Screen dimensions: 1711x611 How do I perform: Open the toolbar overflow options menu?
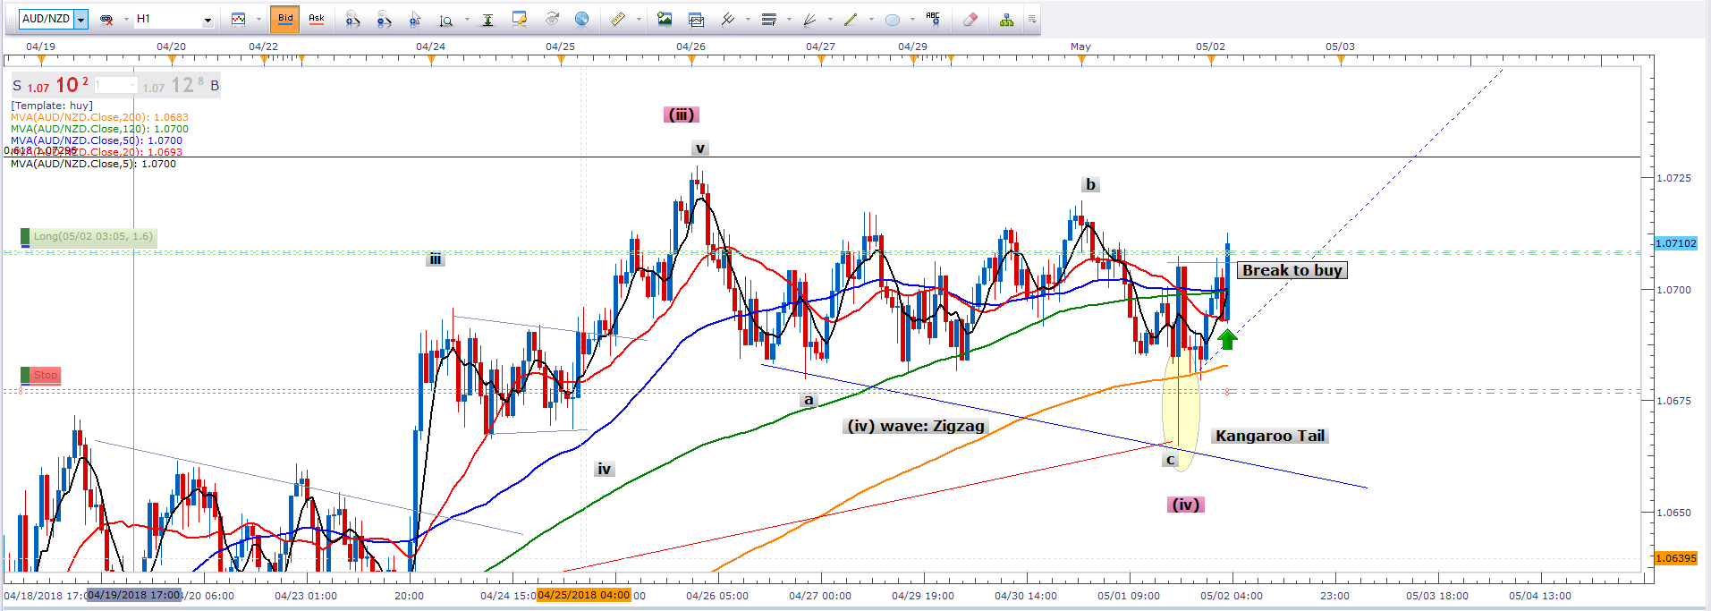(x=1031, y=19)
